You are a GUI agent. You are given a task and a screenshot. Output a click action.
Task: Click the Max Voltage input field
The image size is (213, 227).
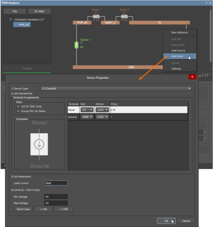(x=56, y=203)
